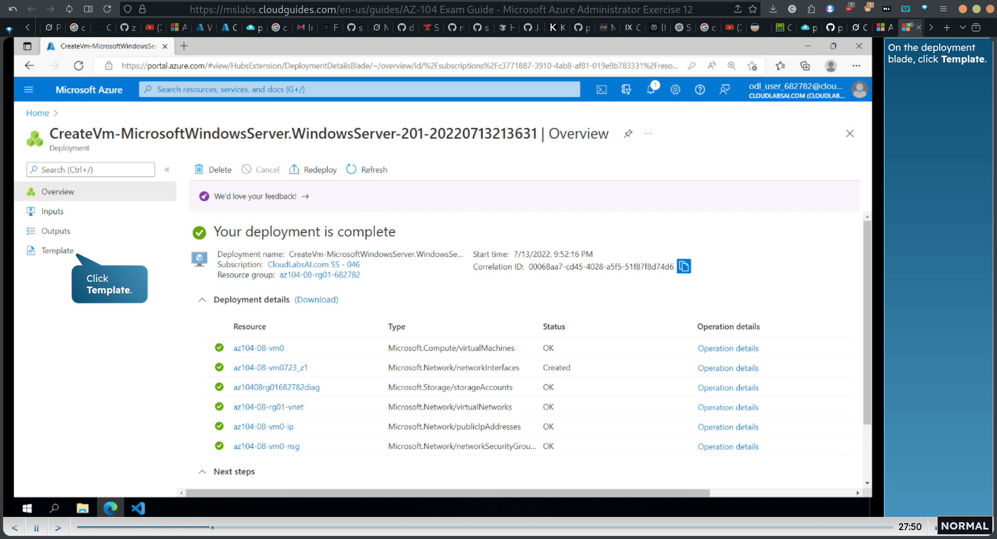Open Operation details for az104-08-vm0-nsg
This screenshot has height=539, width=997.
pyautogui.click(x=728, y=447)
